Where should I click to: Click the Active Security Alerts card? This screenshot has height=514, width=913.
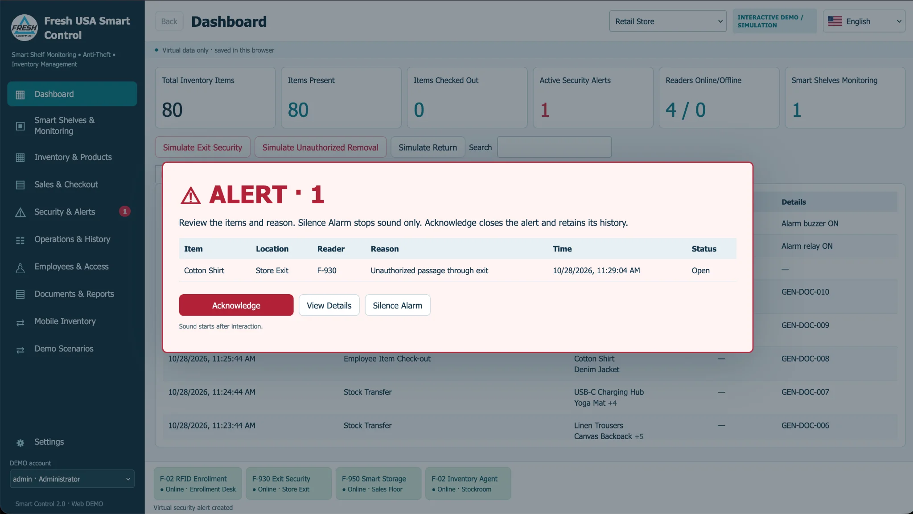(x=593, y=98)
